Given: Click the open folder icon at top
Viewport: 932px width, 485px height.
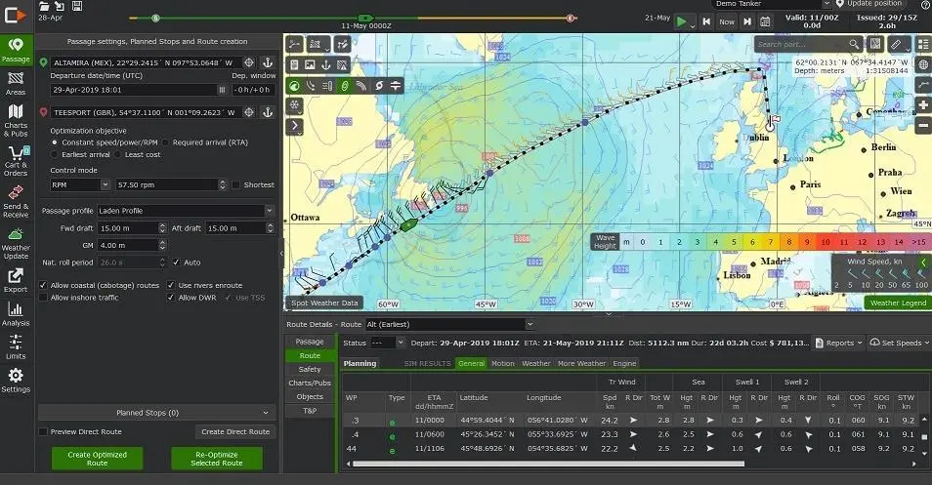Looking at the screenshot, I should [44, 6].
